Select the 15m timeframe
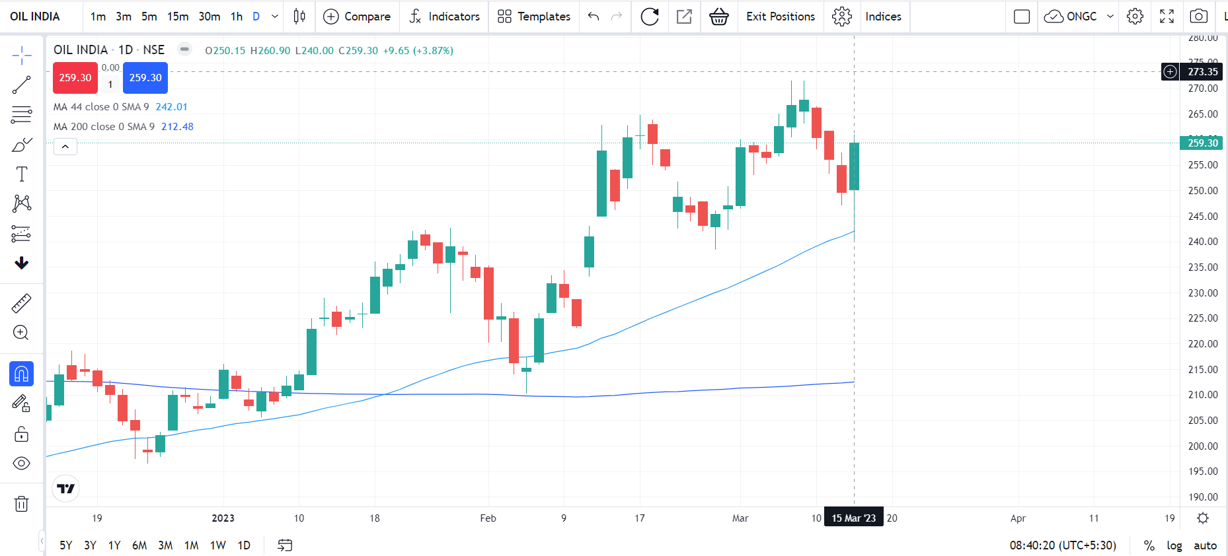This screenshot has height=556, width=1228. (178, 17)
